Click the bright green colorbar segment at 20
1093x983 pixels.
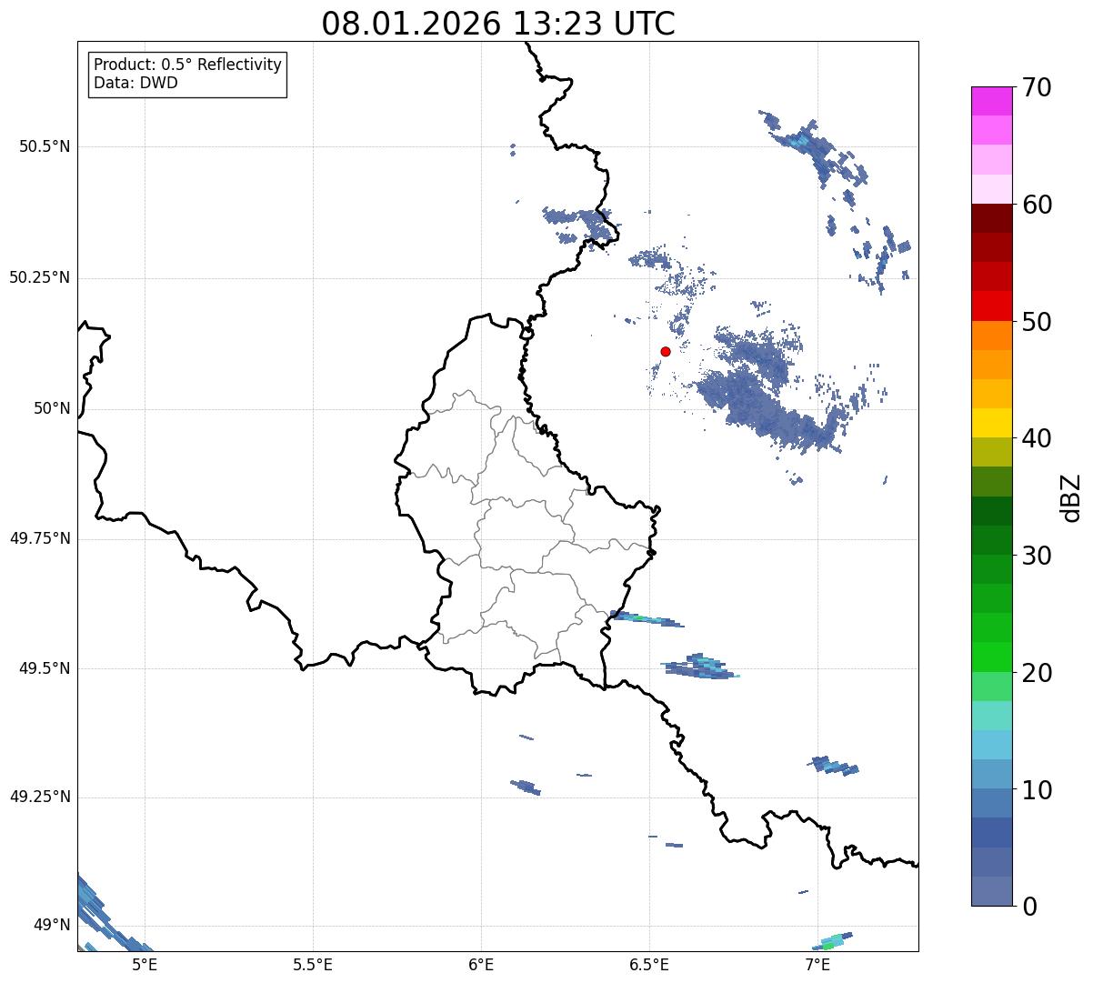click(991, 657)
